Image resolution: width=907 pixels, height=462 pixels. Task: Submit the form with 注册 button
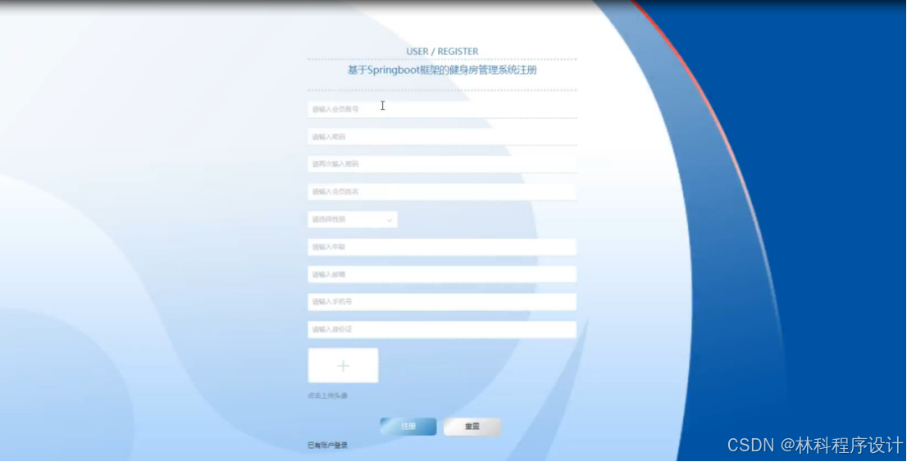408,427
